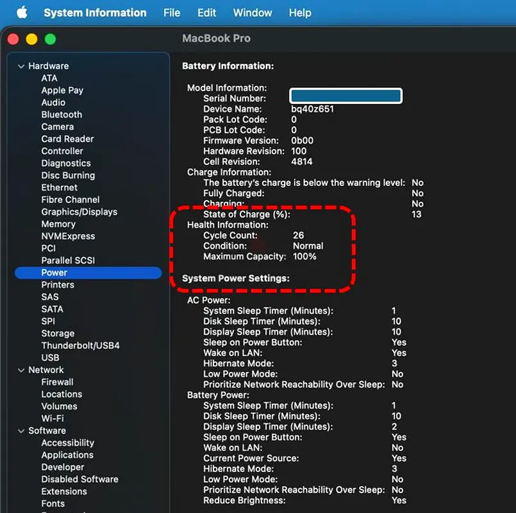Select Parallel SCSI in the sidebar
516x513 pixels.
coord(68,261)
